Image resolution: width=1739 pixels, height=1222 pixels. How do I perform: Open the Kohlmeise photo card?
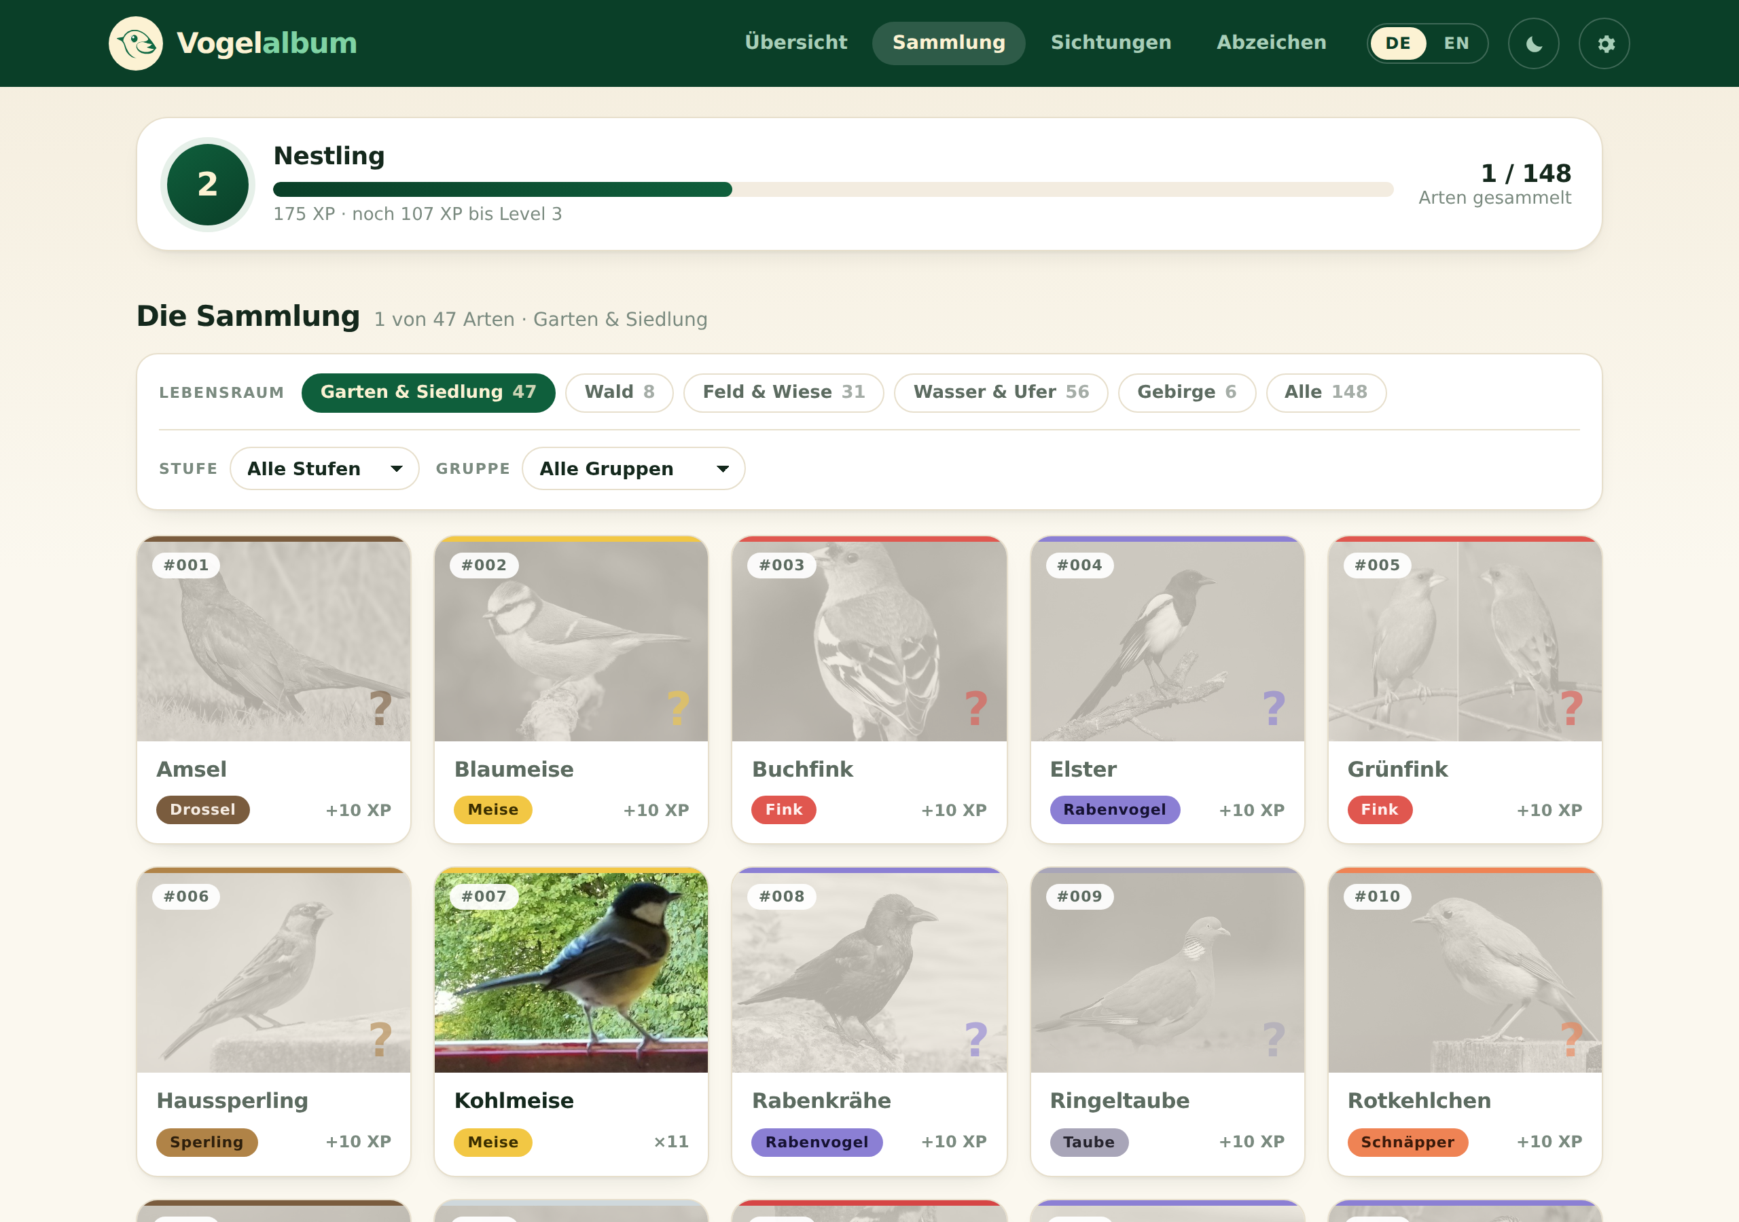571,1021
